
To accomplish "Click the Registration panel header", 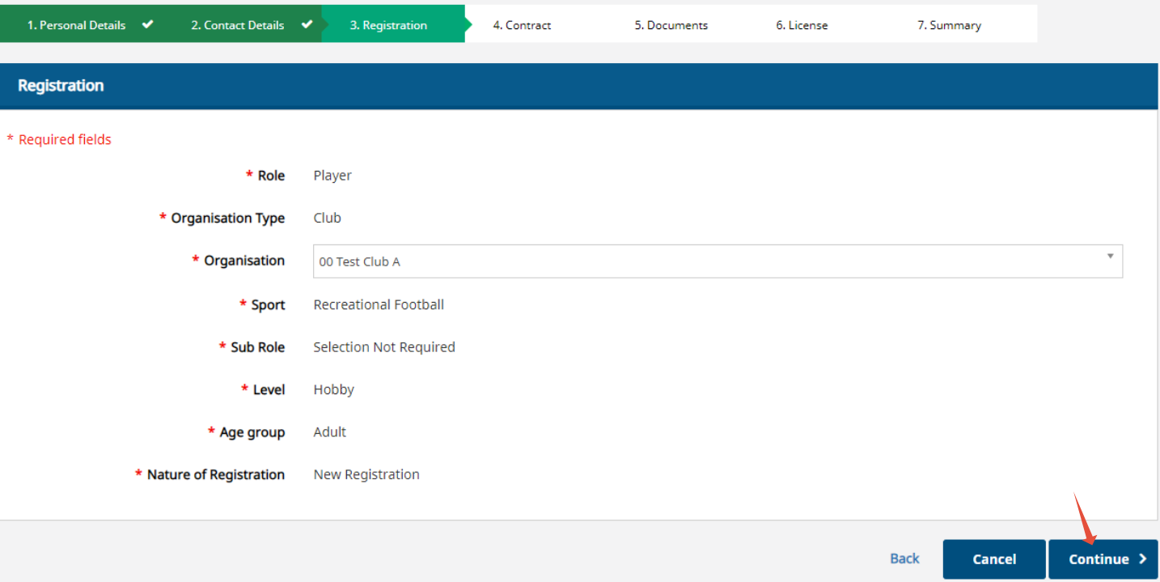I will (x=579, y=86).
